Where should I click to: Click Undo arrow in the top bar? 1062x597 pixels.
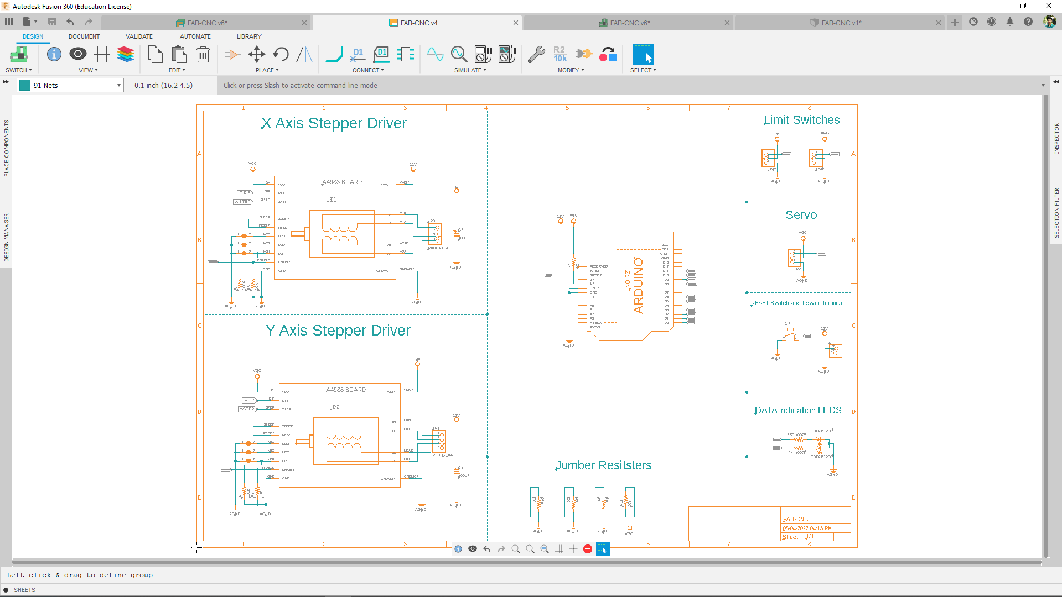(70, 22)
